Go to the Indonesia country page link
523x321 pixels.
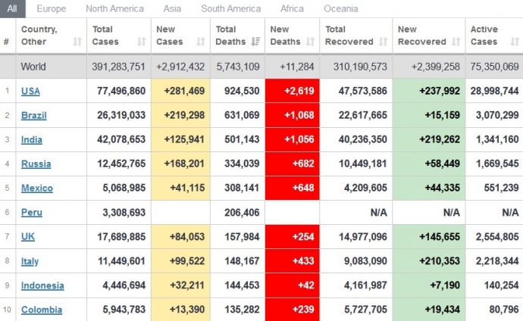(42, 285)
